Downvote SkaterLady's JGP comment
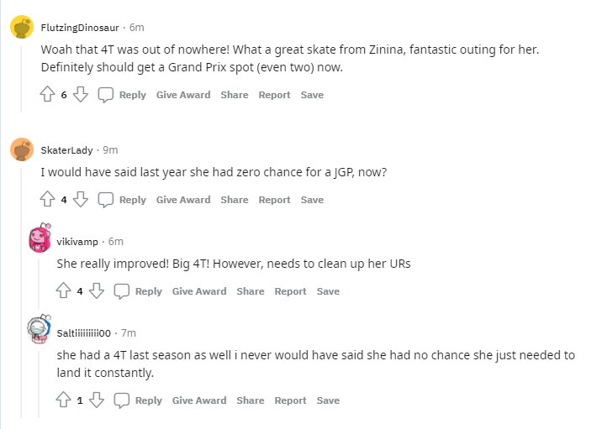Image resolution: width=607 pixels, height=429 pixels. (81, 200)
